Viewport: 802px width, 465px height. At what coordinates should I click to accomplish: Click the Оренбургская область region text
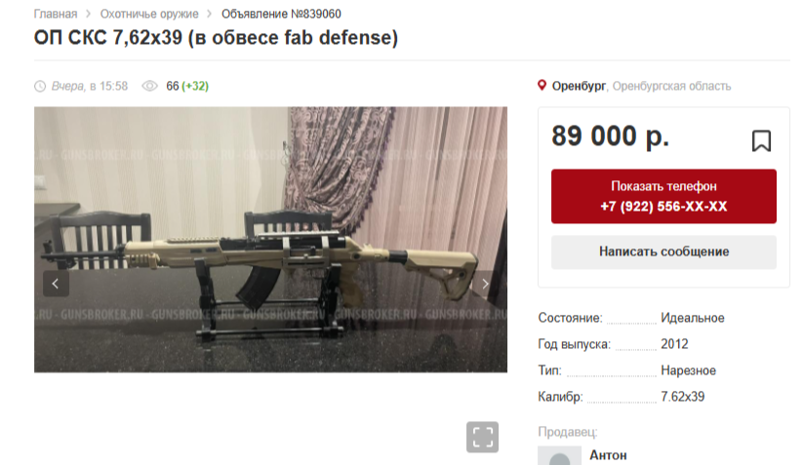[671, 86]
